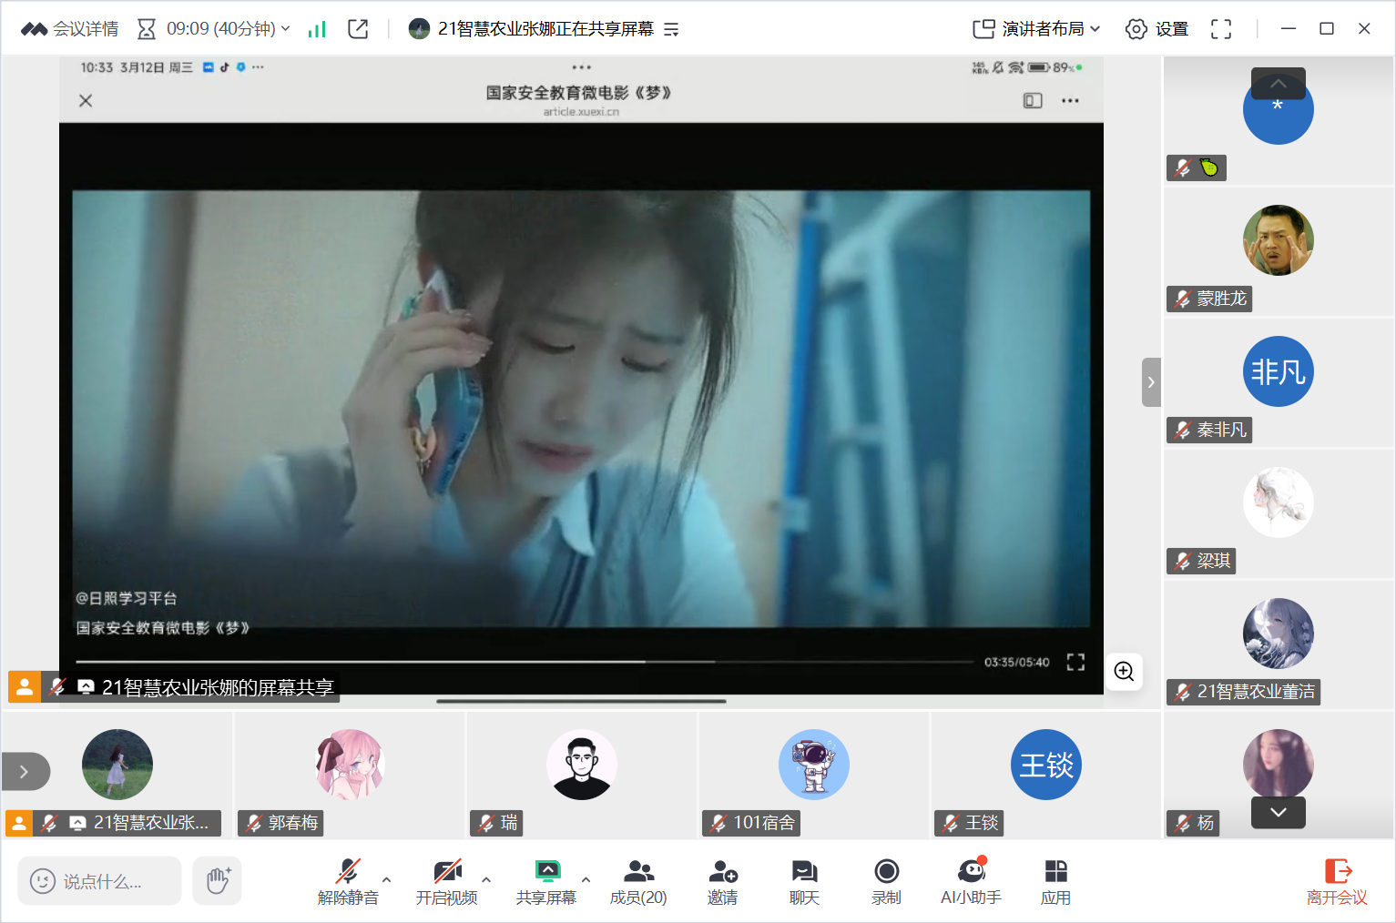1396x923 pixels.
Task: Open the 成员(20) members list
Action: tap(638, 881)
